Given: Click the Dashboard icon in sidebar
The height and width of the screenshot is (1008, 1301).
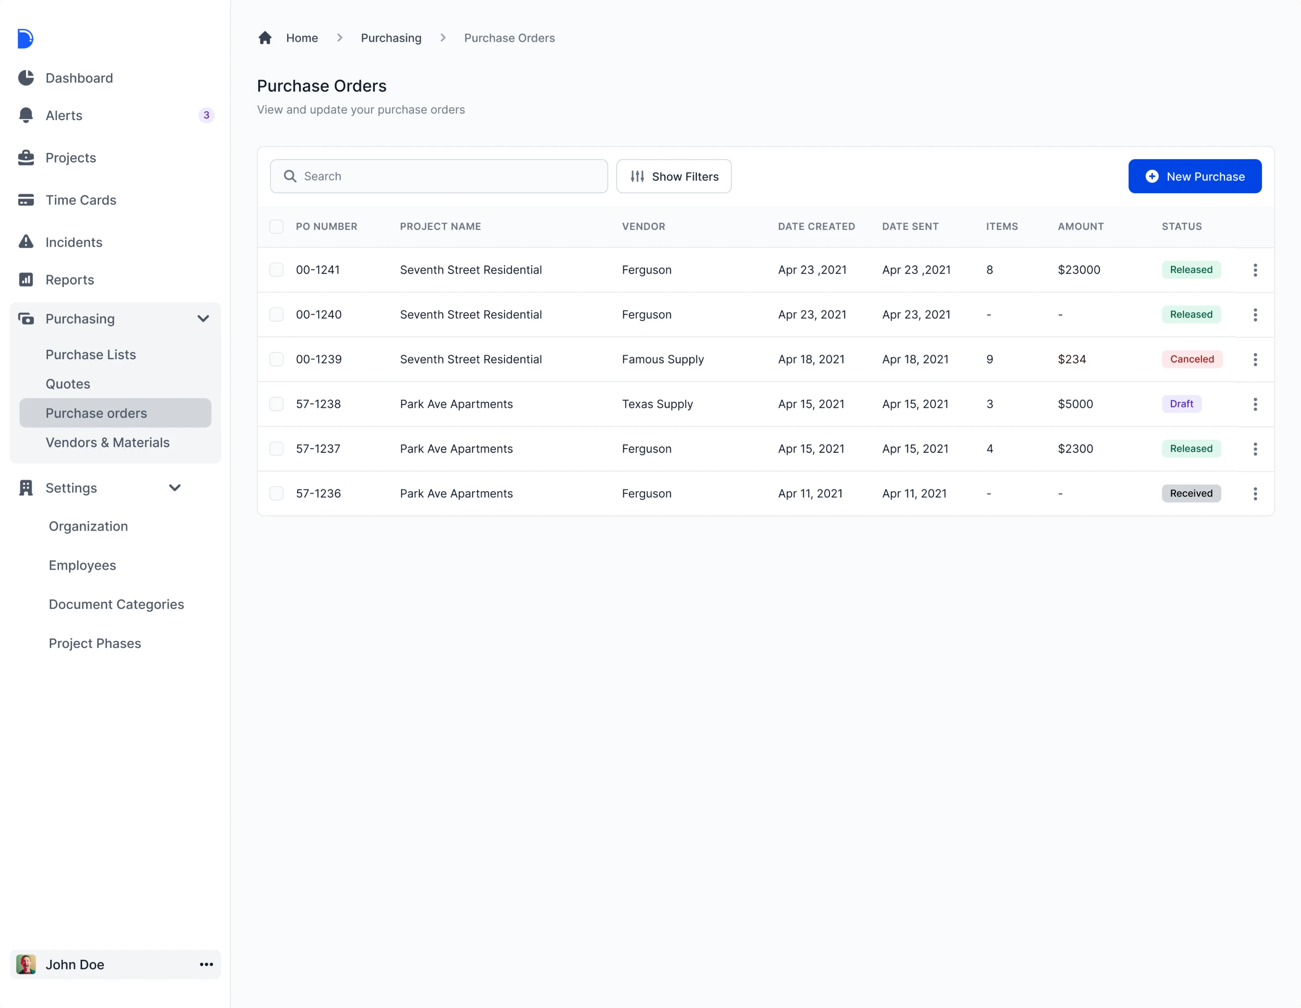Looking at the screenshot, I should point(26,78).
